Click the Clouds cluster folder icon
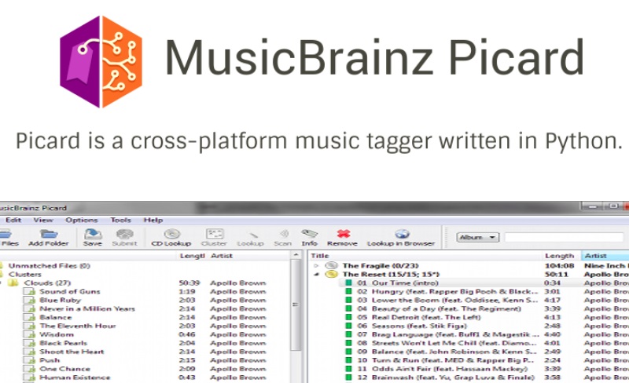This screenshot has width=629, height=383. coord(13,283)
